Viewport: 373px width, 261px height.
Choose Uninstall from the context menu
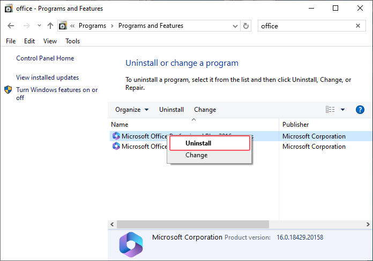[198, 143]
